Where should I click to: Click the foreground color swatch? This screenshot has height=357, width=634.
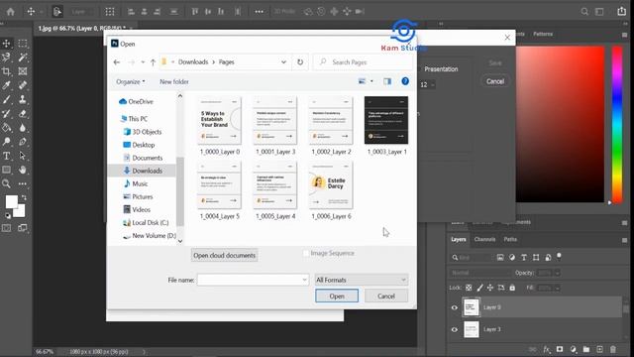pyautogui.click(x=11, y=201)
